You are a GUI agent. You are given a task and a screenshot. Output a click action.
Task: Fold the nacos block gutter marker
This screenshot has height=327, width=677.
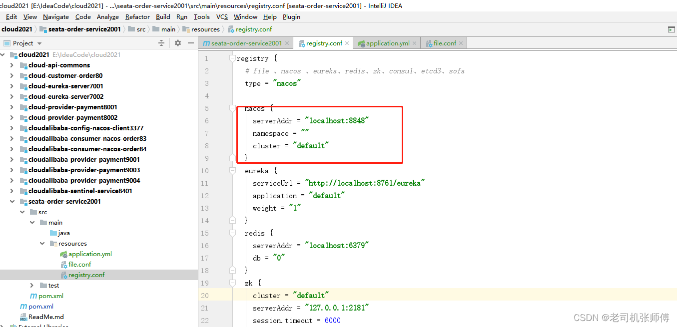tap(232, 108)
